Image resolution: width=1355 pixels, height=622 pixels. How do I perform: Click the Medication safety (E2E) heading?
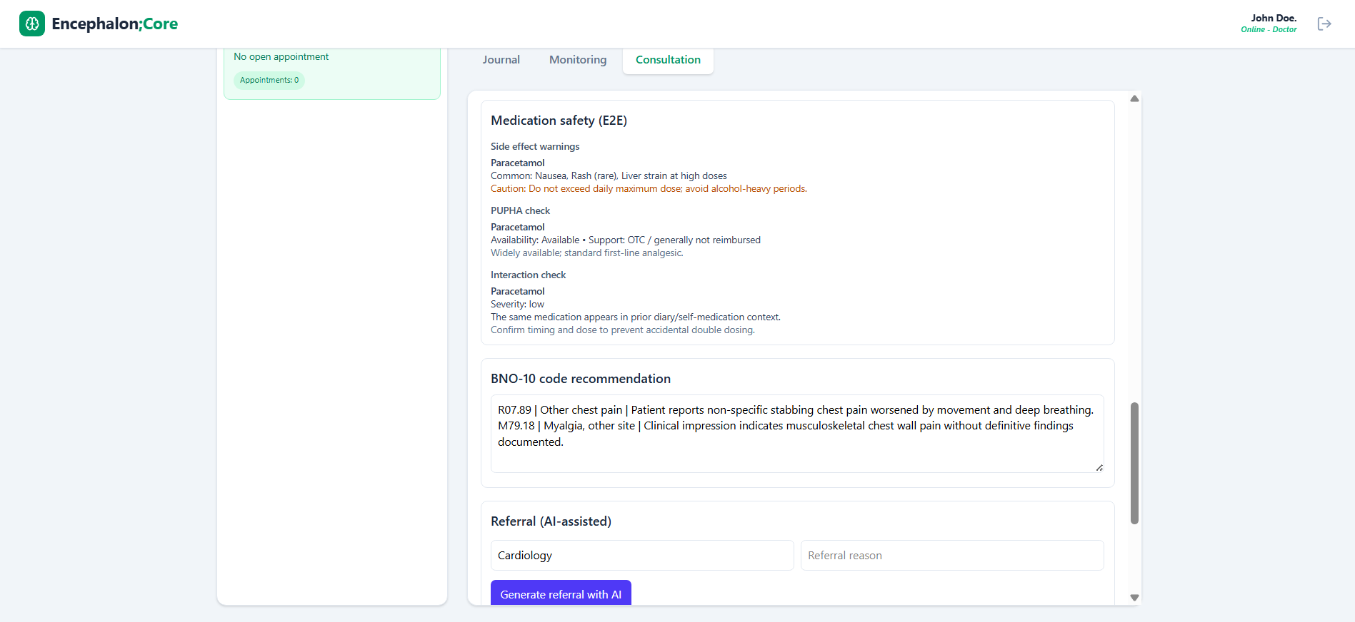[559, 121]
